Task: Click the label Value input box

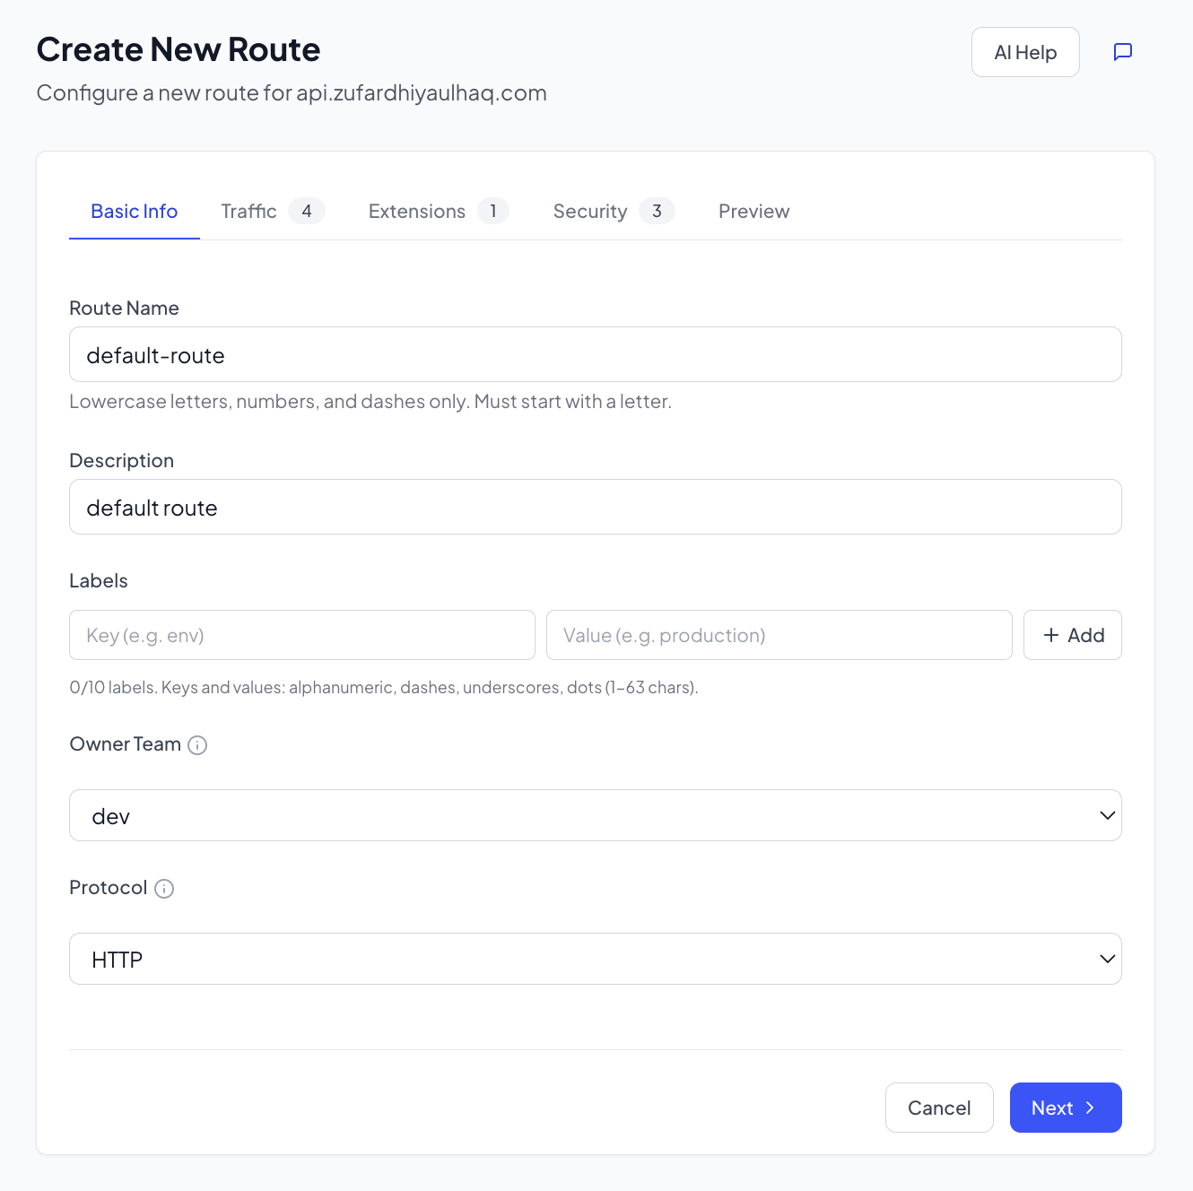Action: click(x=779, y=636)
